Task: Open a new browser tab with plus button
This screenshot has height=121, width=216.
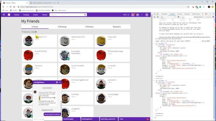Action: pyautogui.click(x=58, y=3)
